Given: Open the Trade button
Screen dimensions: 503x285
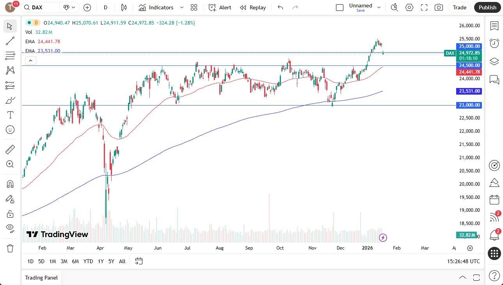Looking at the screenshot, I should click(459, 7).
